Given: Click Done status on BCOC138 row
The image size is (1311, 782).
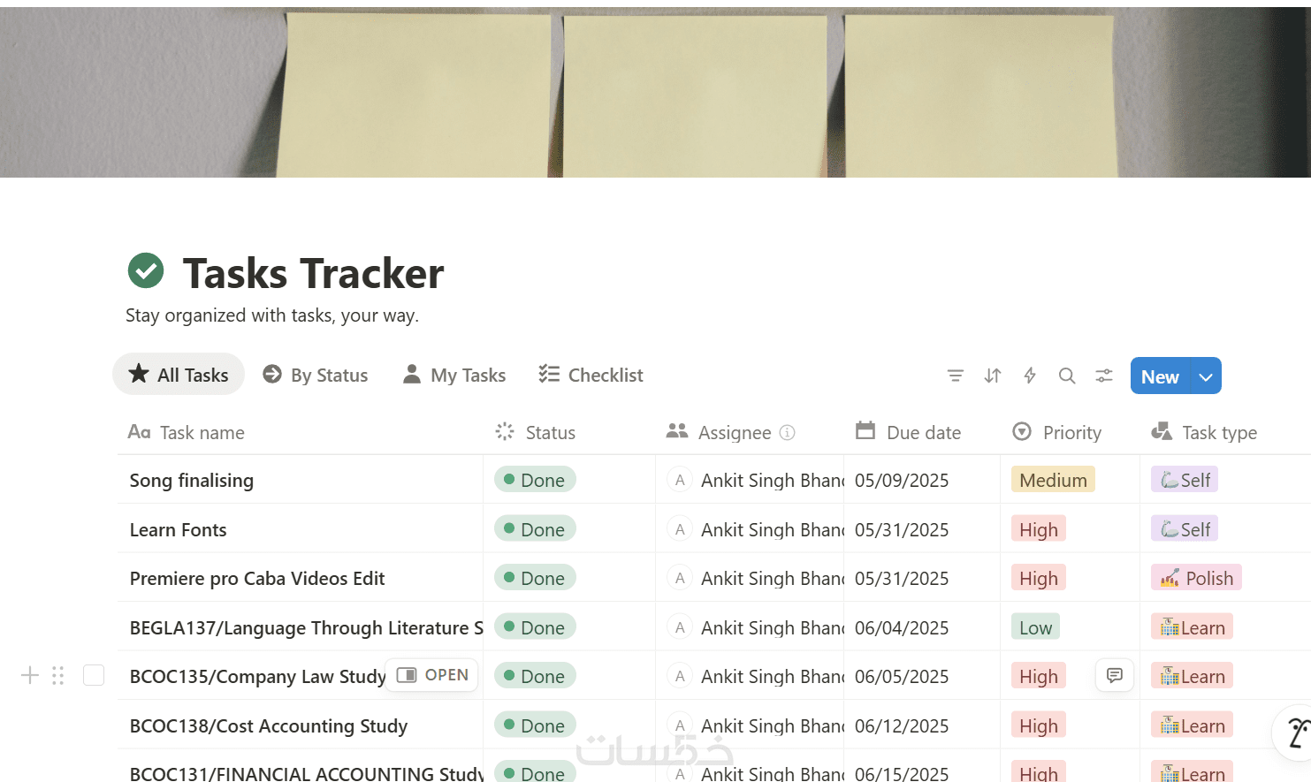Looking at the screenshot, I should 535,725.
